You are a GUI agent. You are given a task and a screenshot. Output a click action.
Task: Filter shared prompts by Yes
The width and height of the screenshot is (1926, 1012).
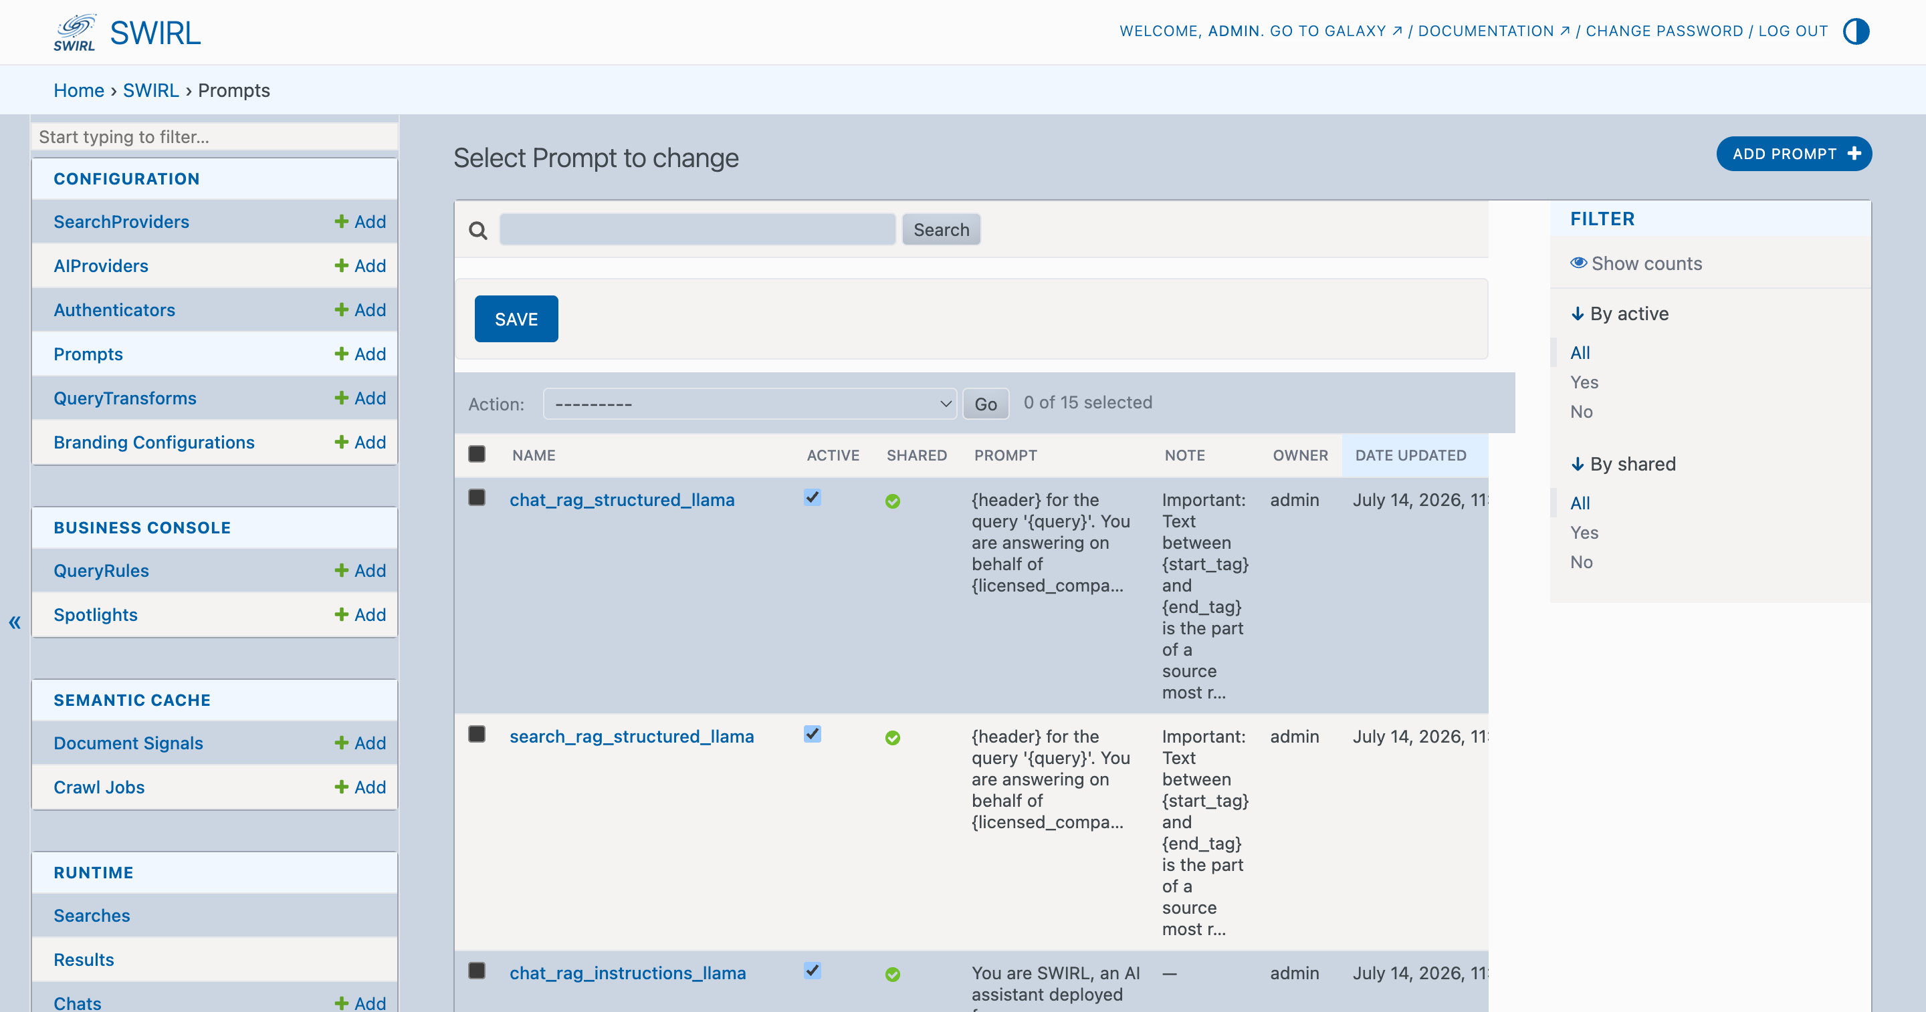click(x=1584, y=533)
